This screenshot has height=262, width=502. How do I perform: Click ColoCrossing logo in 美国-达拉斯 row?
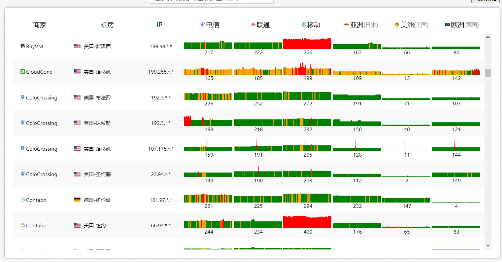[22, 123]
